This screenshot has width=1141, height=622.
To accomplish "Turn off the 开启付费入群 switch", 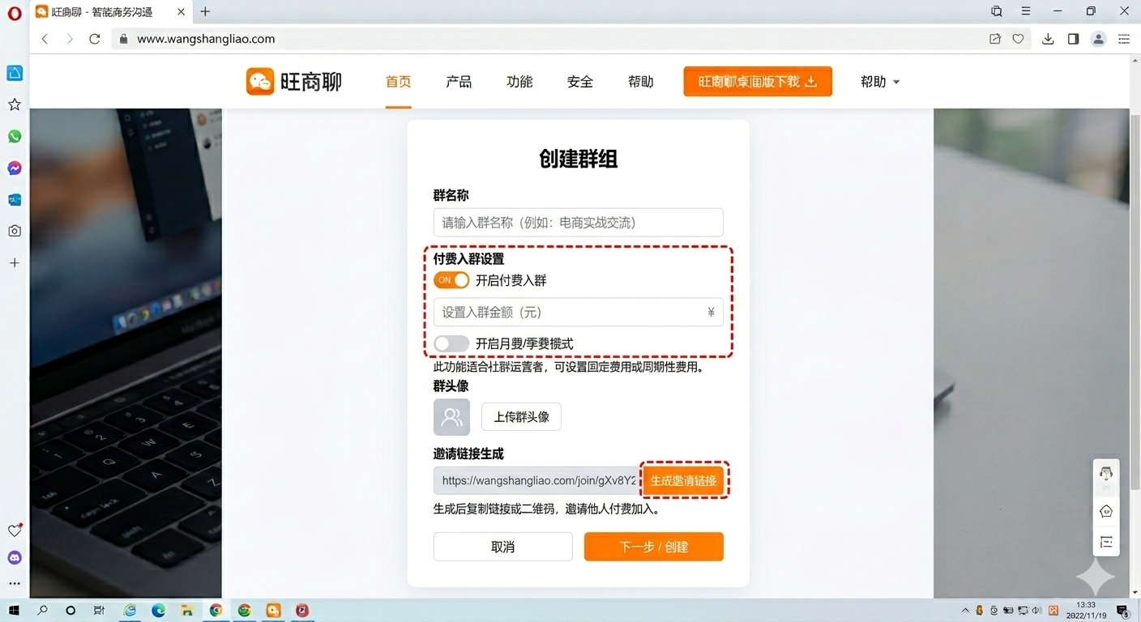I will [x=451, y=279].
